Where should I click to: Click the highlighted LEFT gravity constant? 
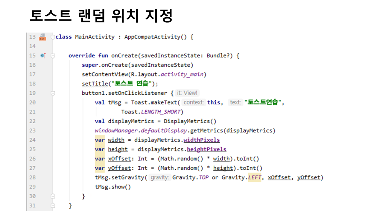pos(254,178)
